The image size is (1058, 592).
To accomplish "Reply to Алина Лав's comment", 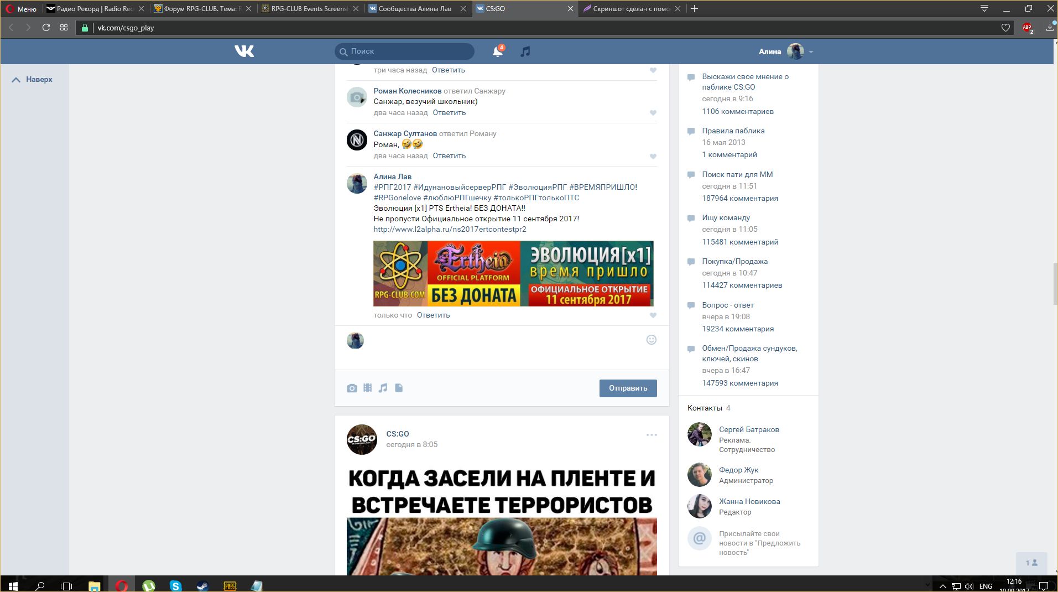I will click(x=433, y=315).
